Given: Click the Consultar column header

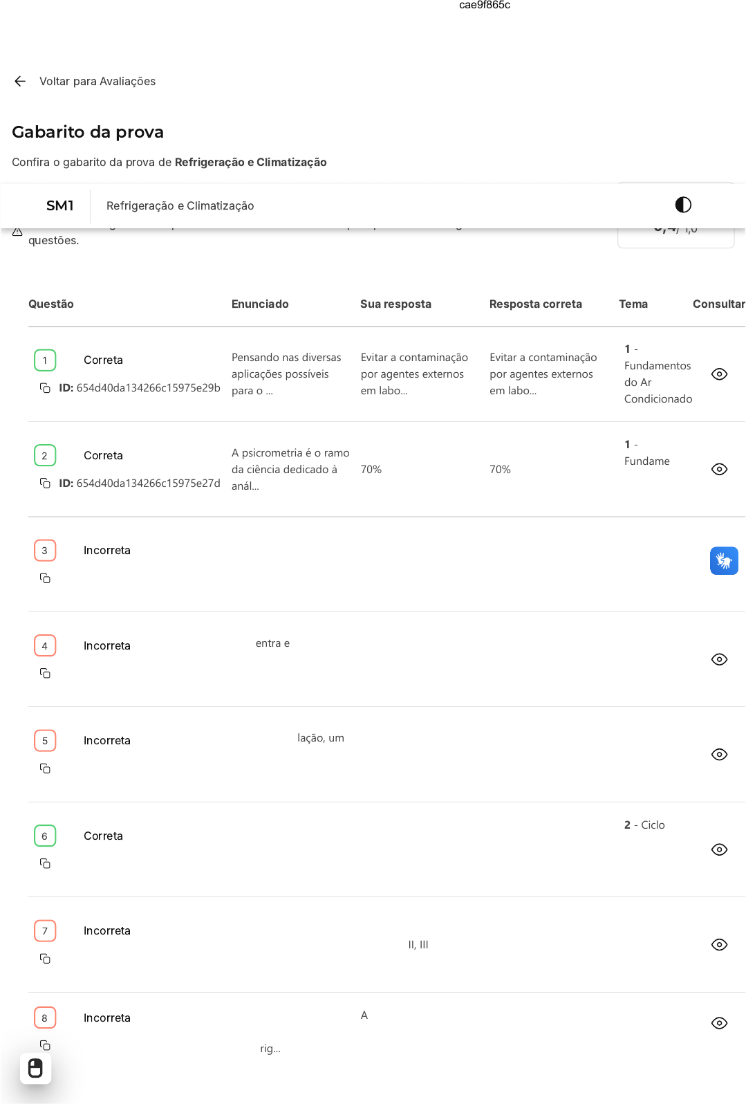Looking at the screenshot, I should click(x=718, y=304).
